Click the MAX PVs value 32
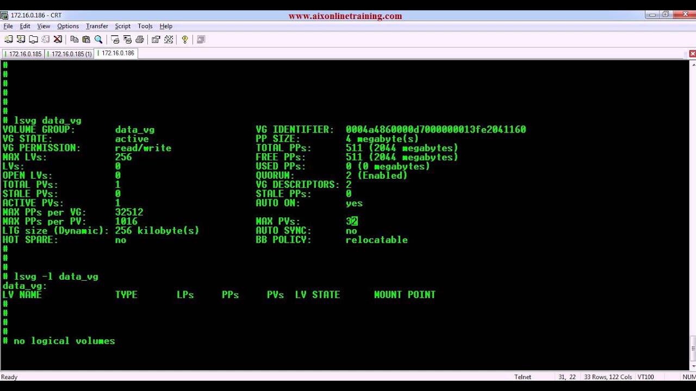This screenshot has width=696, height=391. 351,221
